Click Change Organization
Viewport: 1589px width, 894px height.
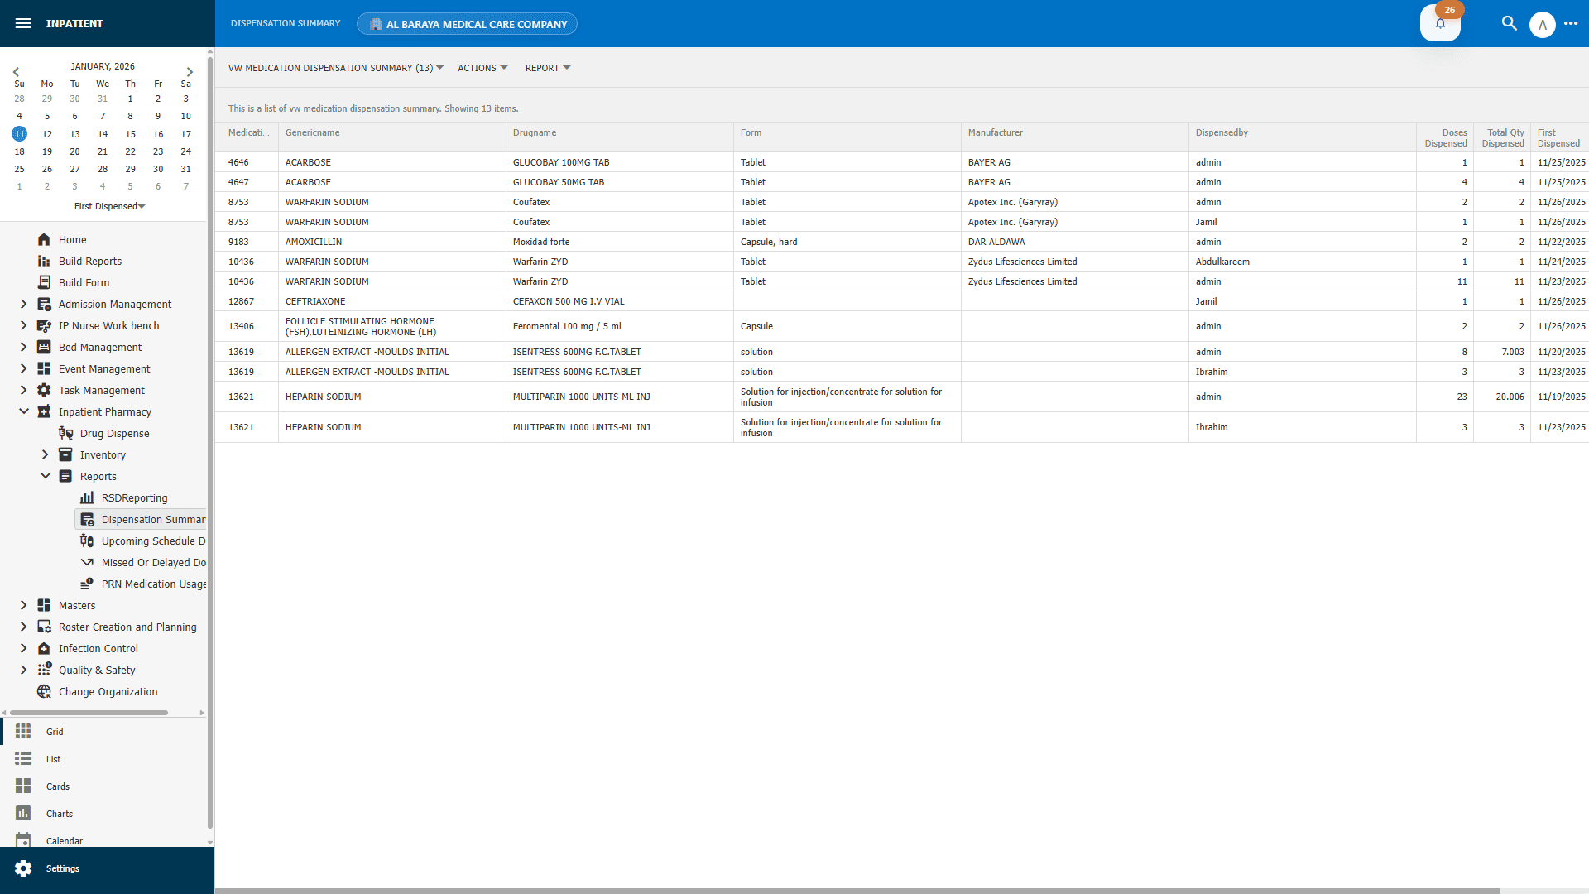coord(108,691)
